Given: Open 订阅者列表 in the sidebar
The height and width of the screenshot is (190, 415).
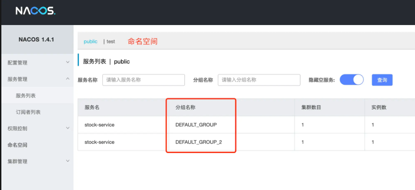Looking at the screenshot, I should pos(28,112).
